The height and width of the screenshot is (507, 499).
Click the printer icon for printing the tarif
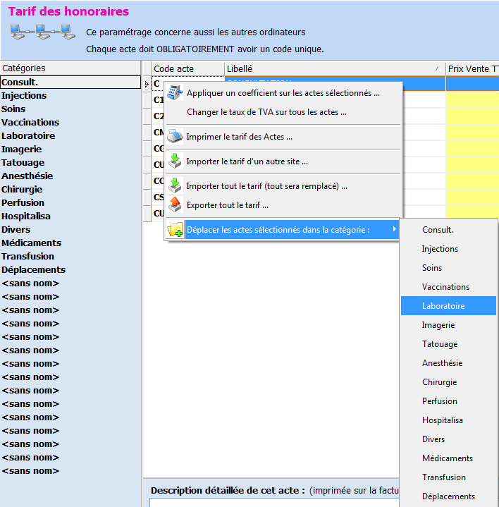pos(175,137)
